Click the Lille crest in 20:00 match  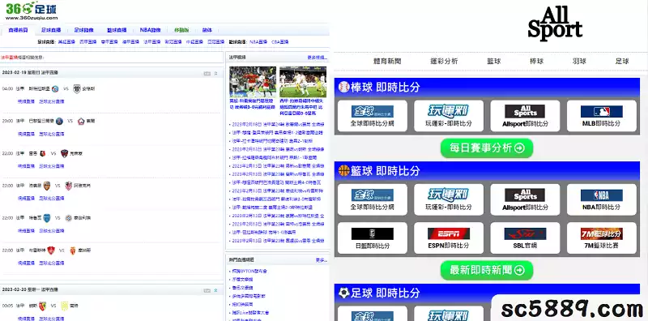(81, 122)
